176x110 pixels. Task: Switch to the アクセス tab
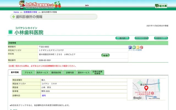(x=29, y=73)
